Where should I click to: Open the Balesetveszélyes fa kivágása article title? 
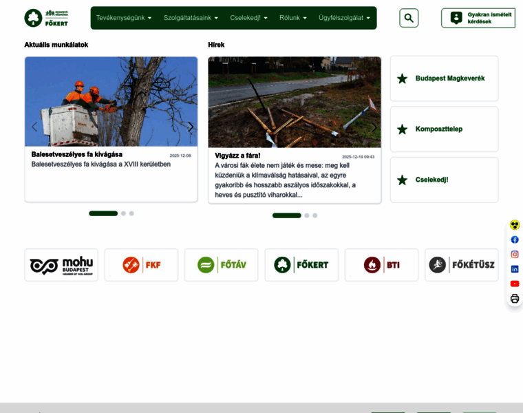click(76, 154)
